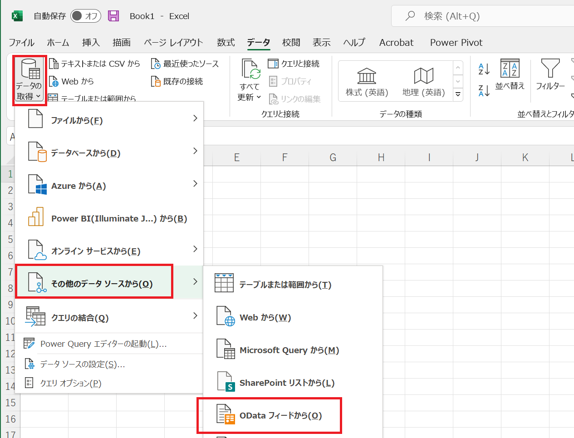Open the Acrobat tab
This screenshot has height=438, width=574.
click(396, 42)
